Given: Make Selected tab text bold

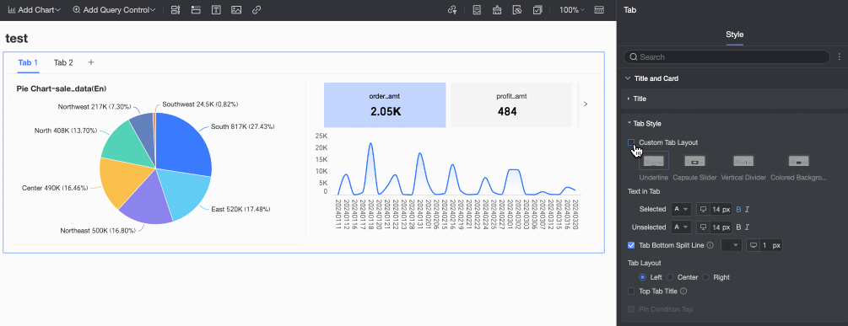Looking at the screenshot, I should pyautogui.click(x=738, y=210).
